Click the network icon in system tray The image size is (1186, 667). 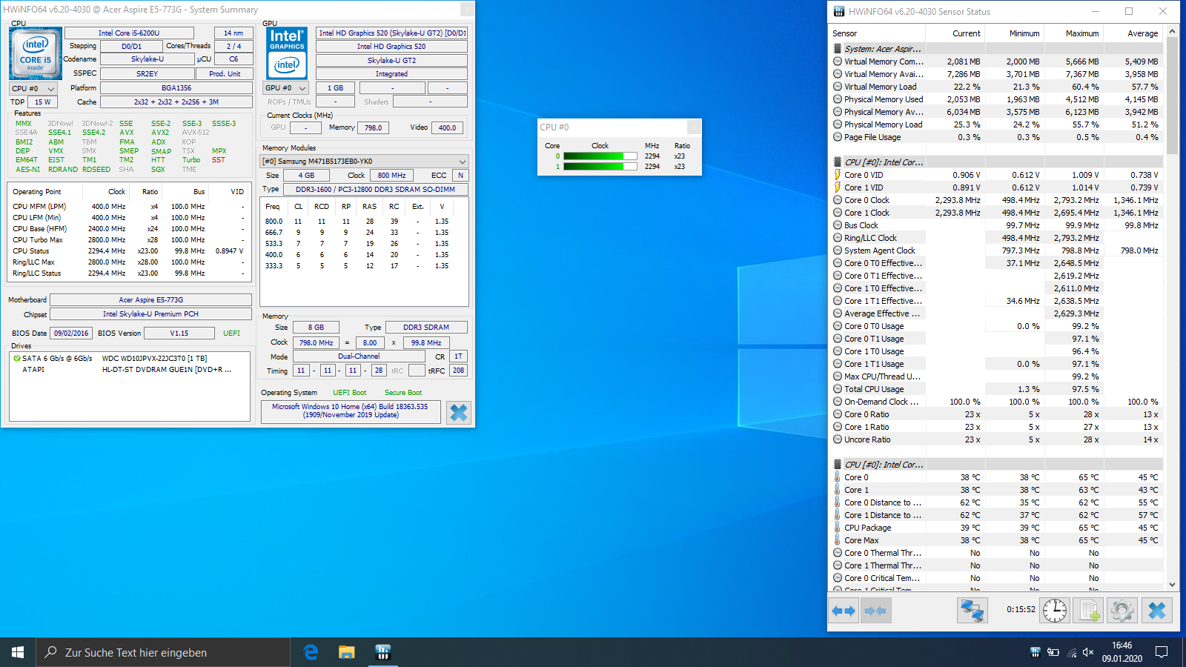point(1071,652)
